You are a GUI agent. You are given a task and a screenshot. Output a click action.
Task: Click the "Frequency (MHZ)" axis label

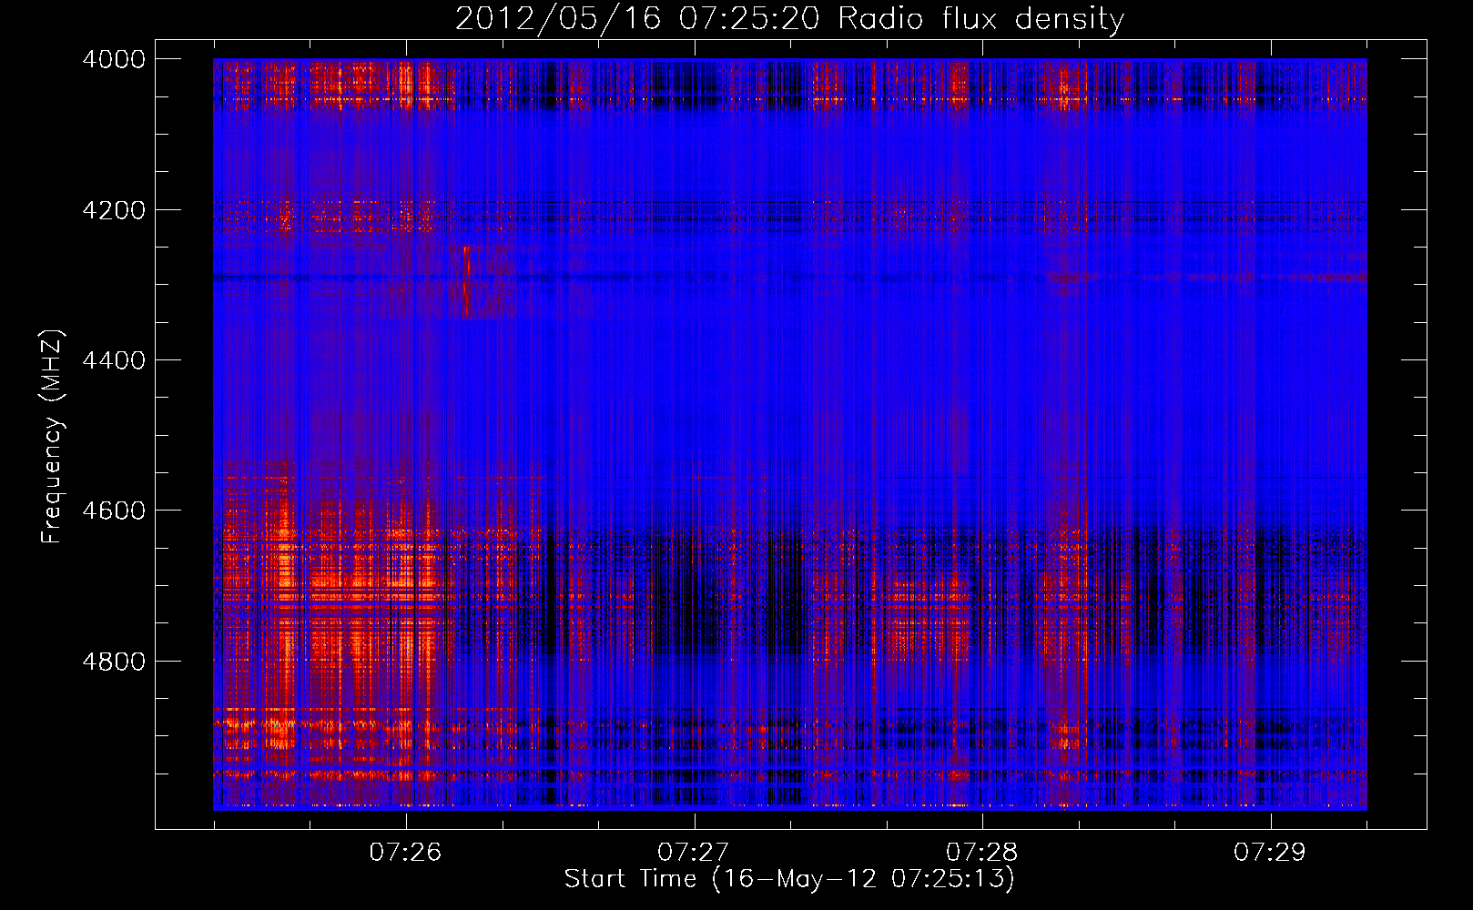click(52, 437)
